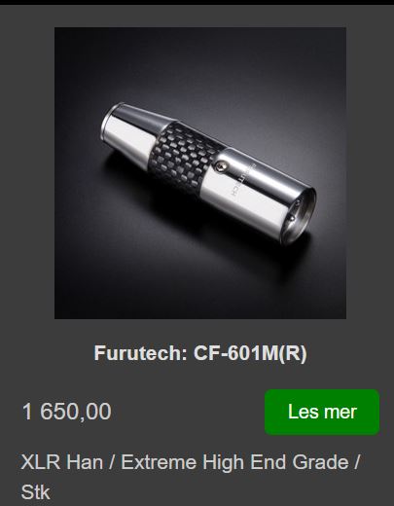
Task: Select the 1 650,00 price text
Action: point(67,412)
